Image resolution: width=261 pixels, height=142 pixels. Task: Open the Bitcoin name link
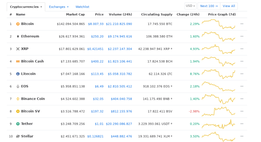tap(28, 24)
